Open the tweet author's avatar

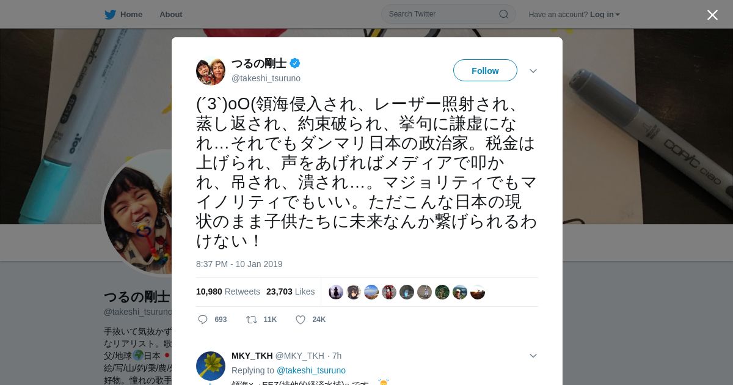click(x=211, y=71)
